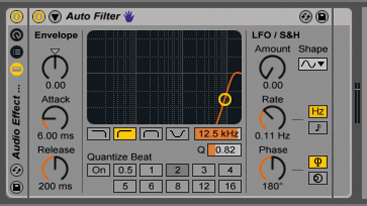The width and height of the screenshot is (367, 206).
Task: Click the LFO Rate knob
Action: click(272, 118)
